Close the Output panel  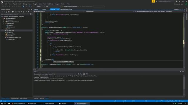point(184,72)
